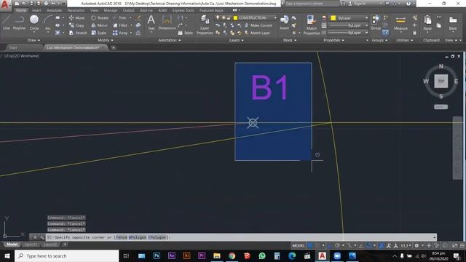Click the Group tool
This screenshot has width=466, height=262.
[x=376, y=23]
